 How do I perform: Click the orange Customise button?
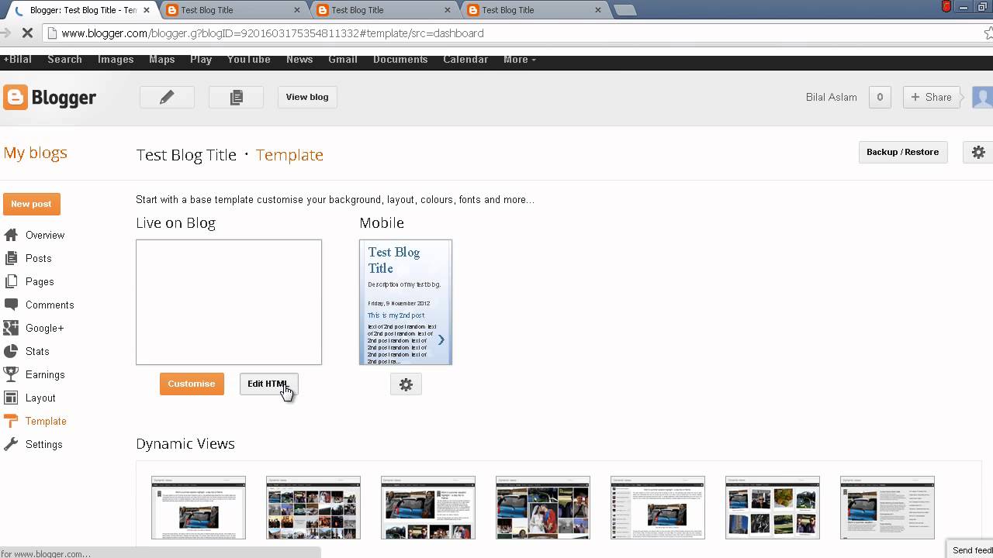192,384
